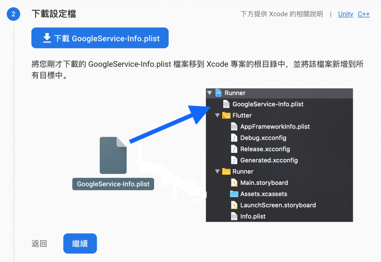Click the step 2 number circle
The height and width of the screenshot is (262, 381).
(x=13, y=14)
